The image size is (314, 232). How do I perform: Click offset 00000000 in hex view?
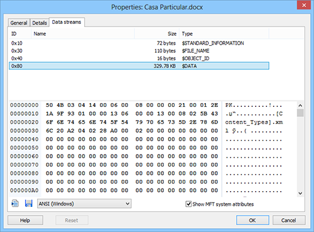[24, 105]
